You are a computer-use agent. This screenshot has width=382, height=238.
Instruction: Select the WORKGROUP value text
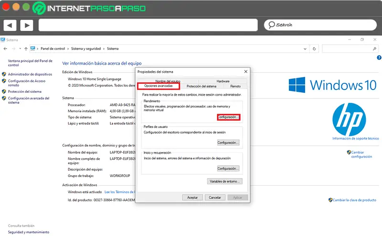(x=120, y=176)
